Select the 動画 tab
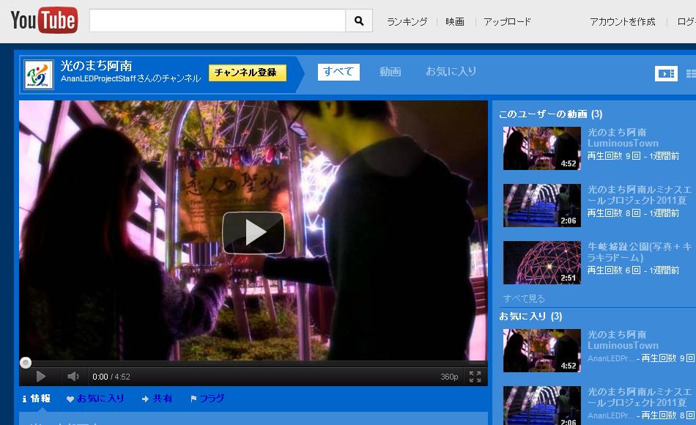696x425 pixels. pos(390,72)
